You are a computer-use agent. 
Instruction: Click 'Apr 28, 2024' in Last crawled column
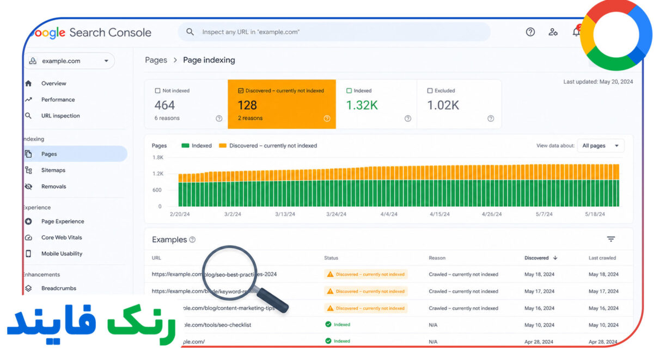[603, 342]
